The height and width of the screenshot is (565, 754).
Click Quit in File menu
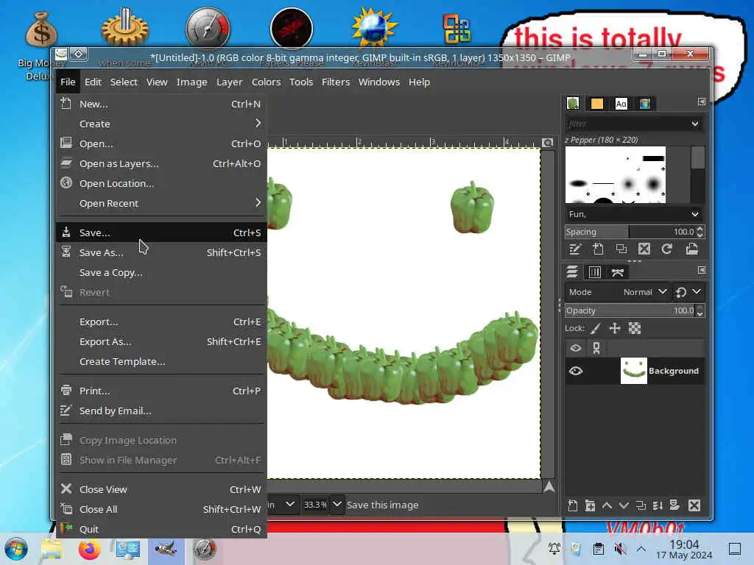coord(161,529)
